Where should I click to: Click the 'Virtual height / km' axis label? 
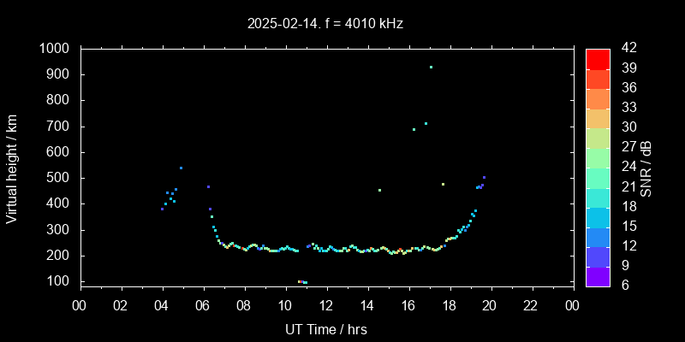pyautogui.click(x=12, y=167)
